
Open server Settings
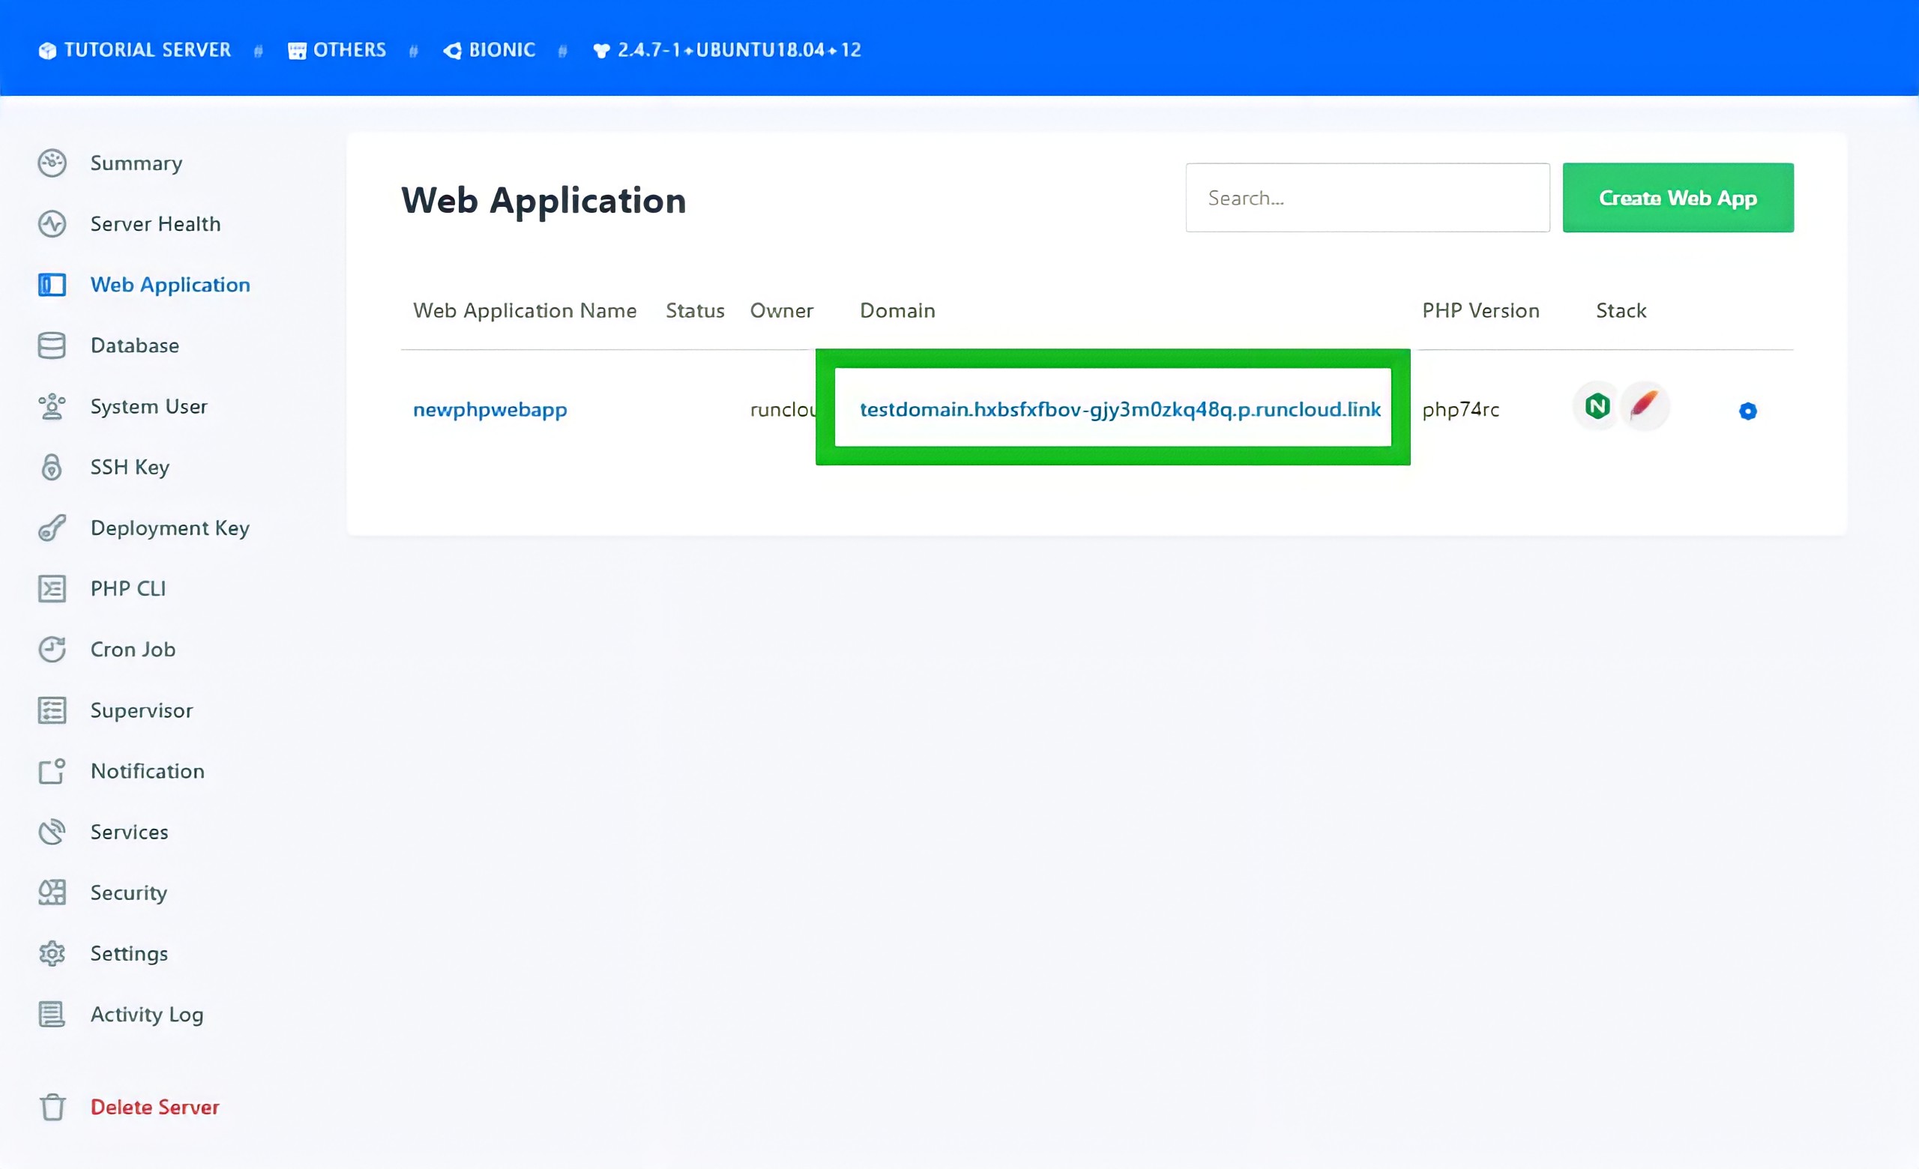[129, 953]
